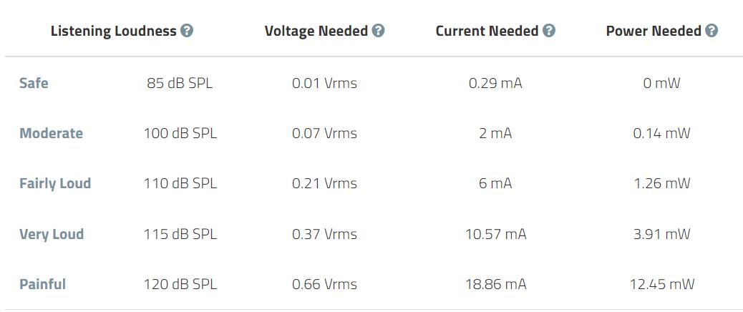The image size is (743, 312).
Task: Click the Listening Loudness help icon
Action: click(x=187, y=31)
